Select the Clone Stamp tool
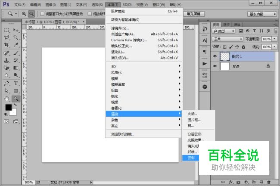Screen dimensions: 280x186 coord(6,61)
